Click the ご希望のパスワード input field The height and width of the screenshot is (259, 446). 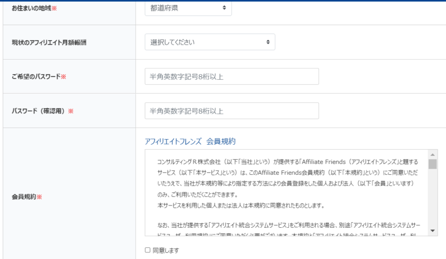(x=231, y=76)
